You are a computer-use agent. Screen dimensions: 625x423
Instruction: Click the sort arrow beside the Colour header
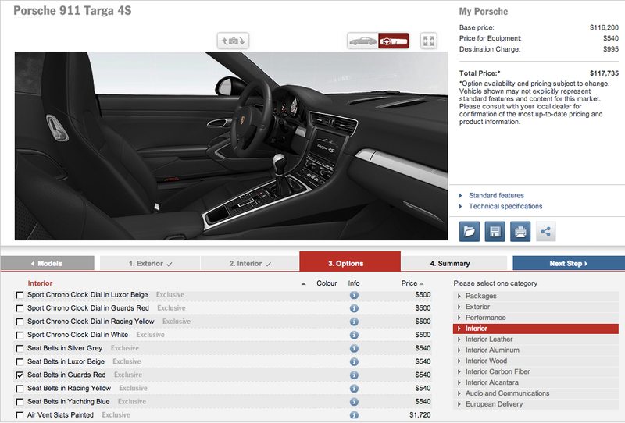[303, 283]
